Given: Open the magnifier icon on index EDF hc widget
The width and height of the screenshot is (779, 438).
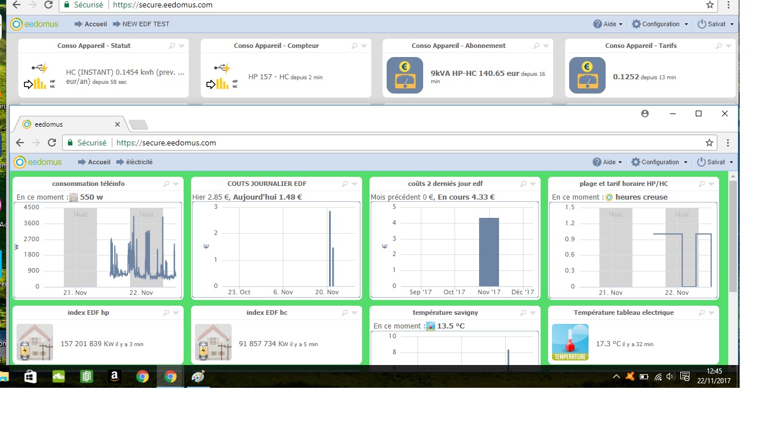Looking at the screenshot, I should 345,313.
